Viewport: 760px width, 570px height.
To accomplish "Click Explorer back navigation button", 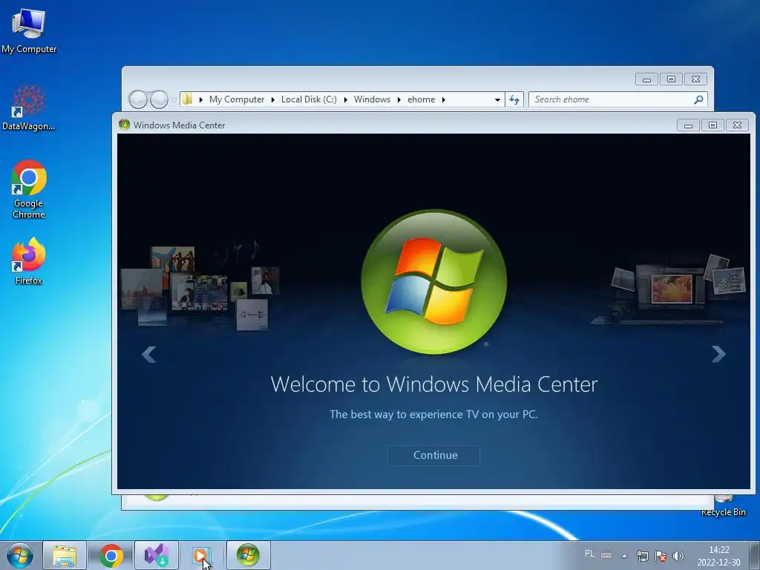I will click(137, 99).
